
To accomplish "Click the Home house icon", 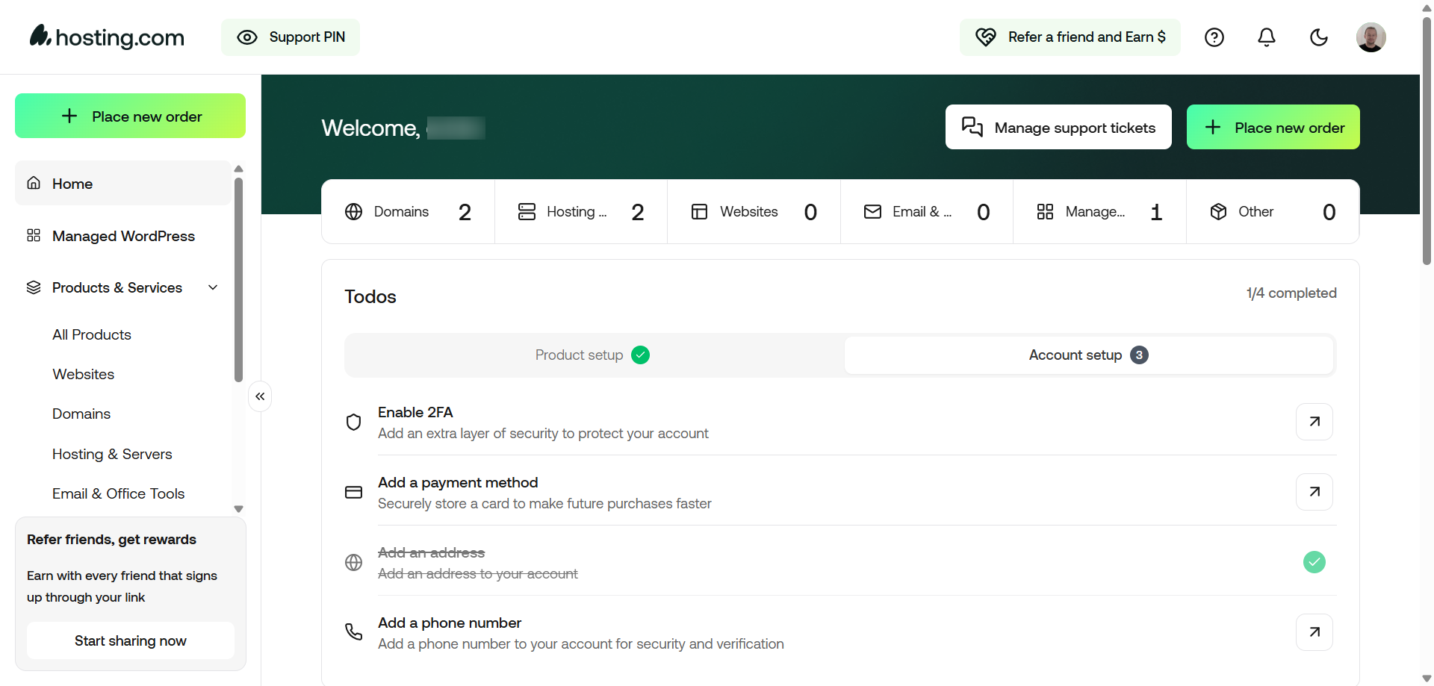I will pos(34,183).
